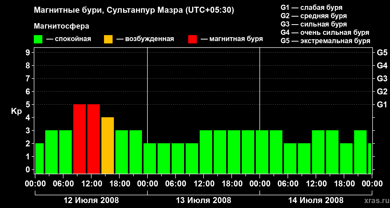This screenshot has width=390, height=208.
Task: Click the green 'спокойная' legend swatch
Action: (38, 39)
